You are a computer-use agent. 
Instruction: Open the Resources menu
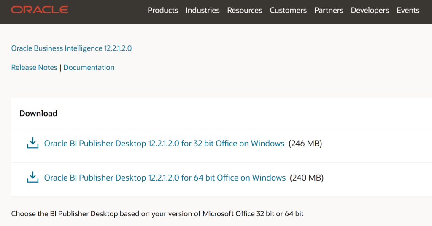tap(245, 11)
